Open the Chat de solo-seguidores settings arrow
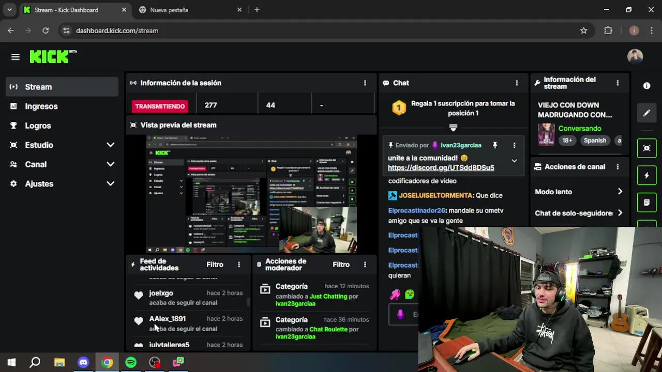Image resolution: width=662 pixels, height=372 pixels. (620, 213)
